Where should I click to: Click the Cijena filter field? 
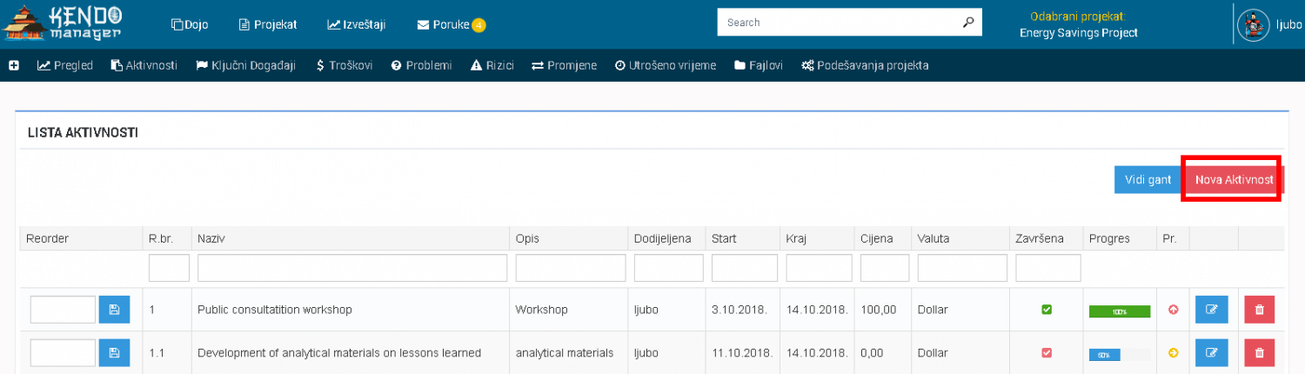click(885, 268)
